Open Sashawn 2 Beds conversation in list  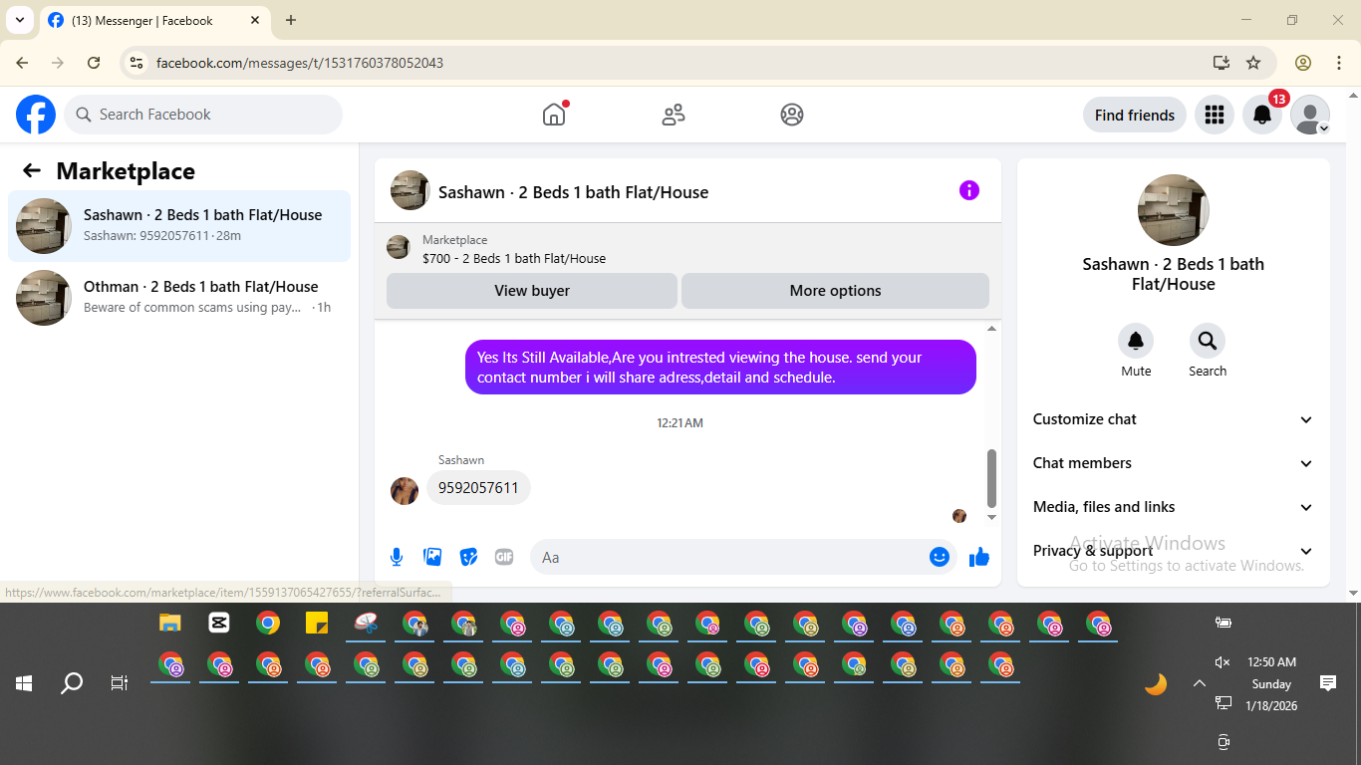tap(179, 226)
